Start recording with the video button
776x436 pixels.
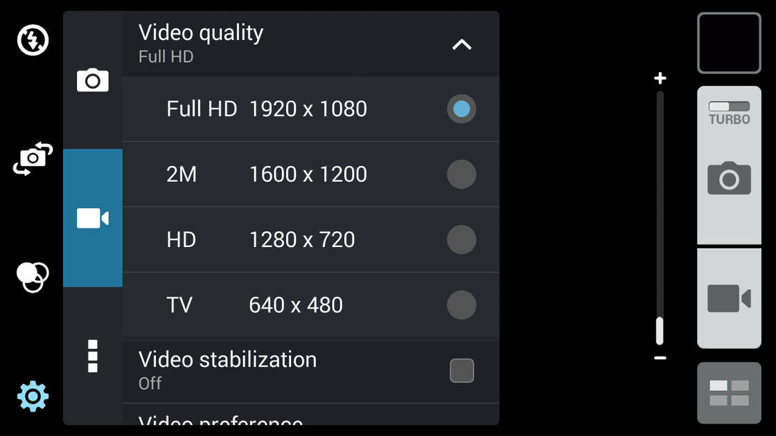(x=729, y=298)
